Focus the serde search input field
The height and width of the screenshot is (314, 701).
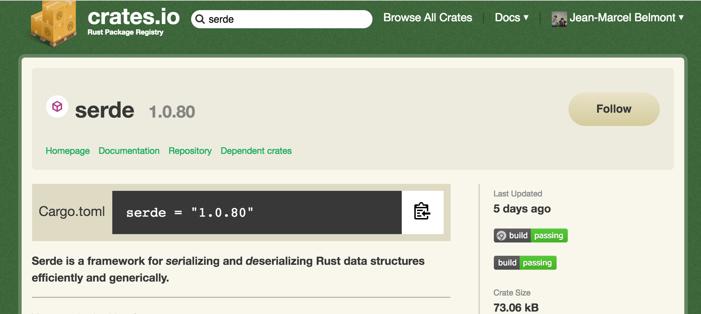click(282, 19)
